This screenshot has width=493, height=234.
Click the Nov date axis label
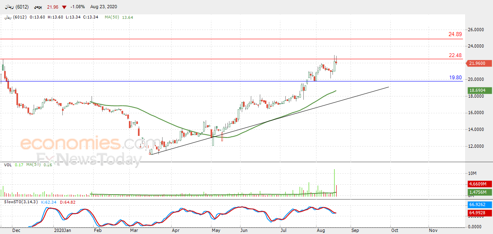[x=433, y=231]
